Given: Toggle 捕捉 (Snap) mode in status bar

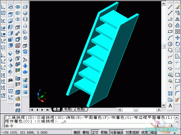Looking at the screenshot, I should point(77,132).
